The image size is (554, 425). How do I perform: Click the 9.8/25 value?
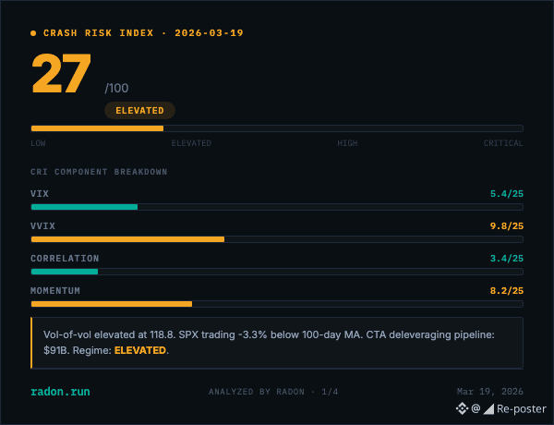507,226
